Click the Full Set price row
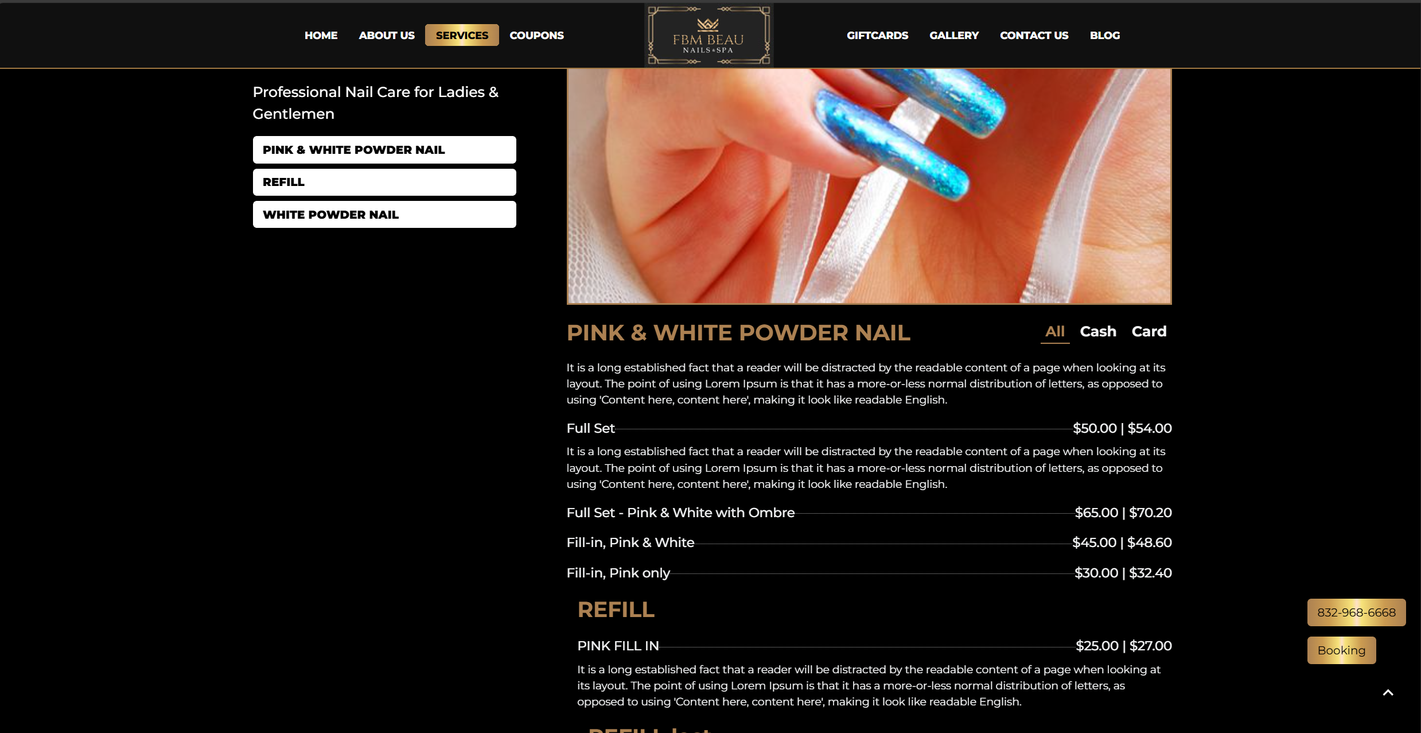Viewport: 1421px width, 733px height. pos(869,428)
